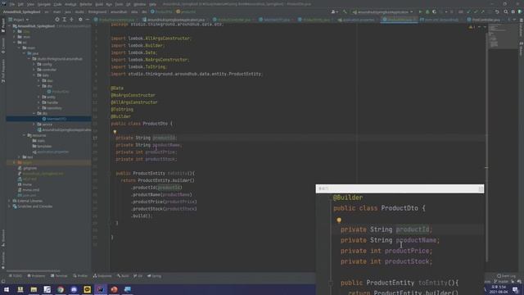Click the Run green play icon

[420, 11]
